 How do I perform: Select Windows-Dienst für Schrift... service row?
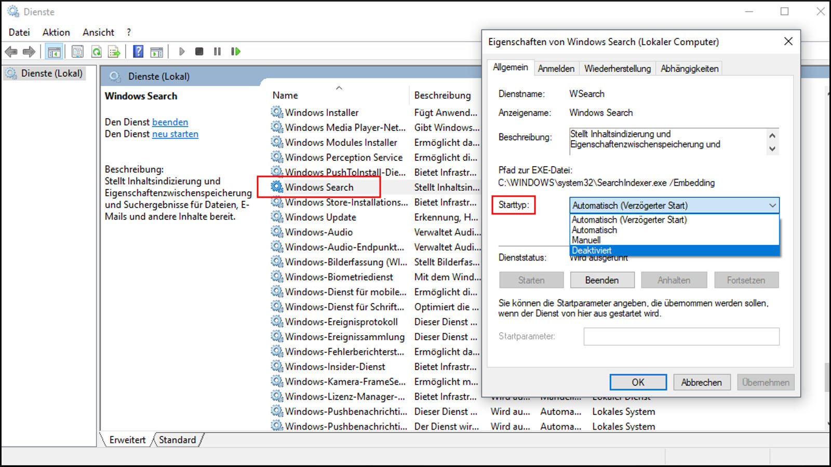[375, 307]
